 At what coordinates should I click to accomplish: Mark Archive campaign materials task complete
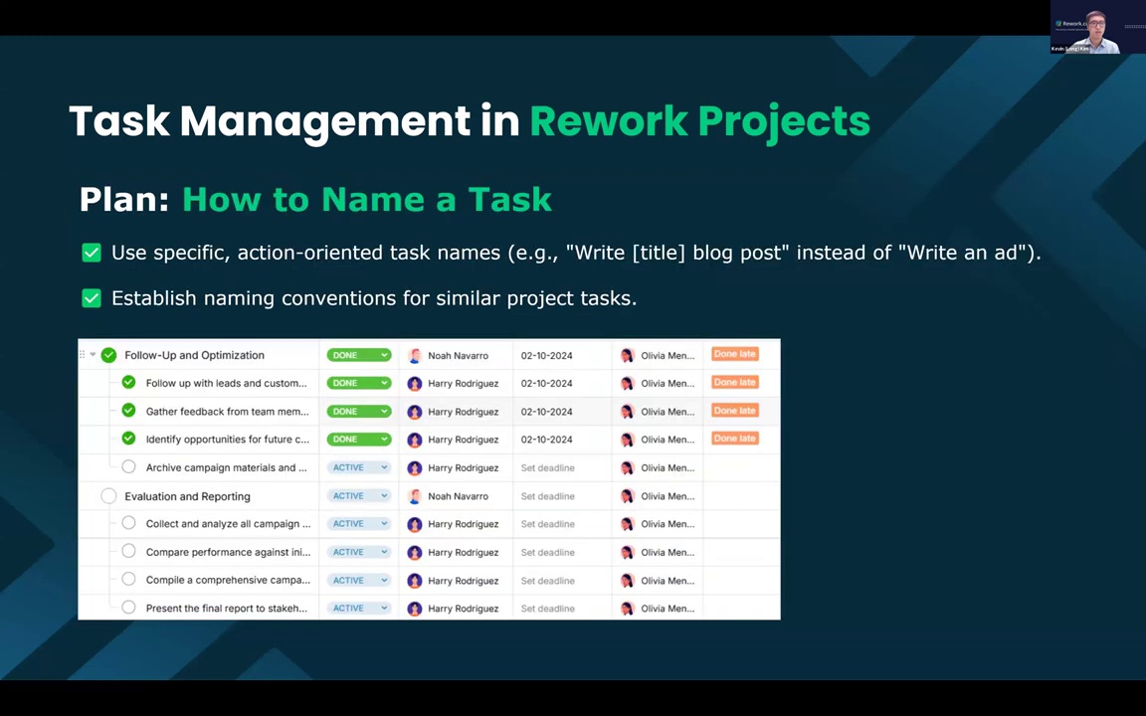pos(128,466)
